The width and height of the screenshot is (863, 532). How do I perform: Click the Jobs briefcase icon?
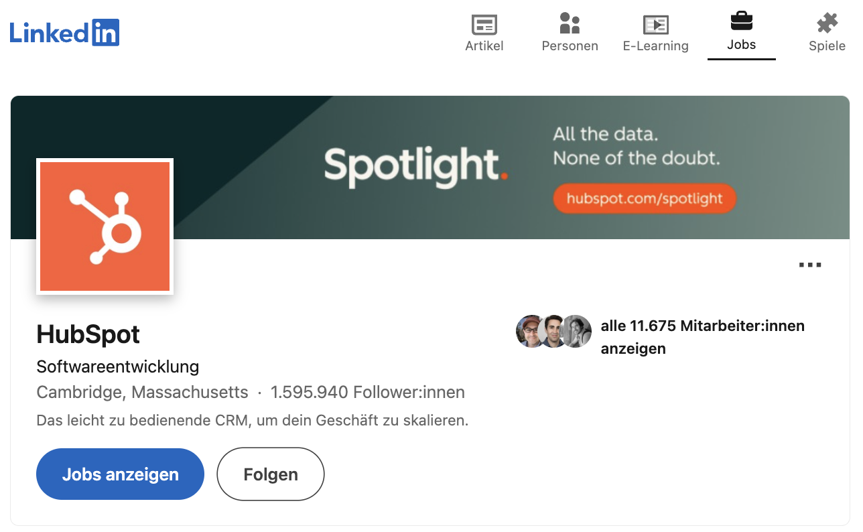[x=741, y=22]
